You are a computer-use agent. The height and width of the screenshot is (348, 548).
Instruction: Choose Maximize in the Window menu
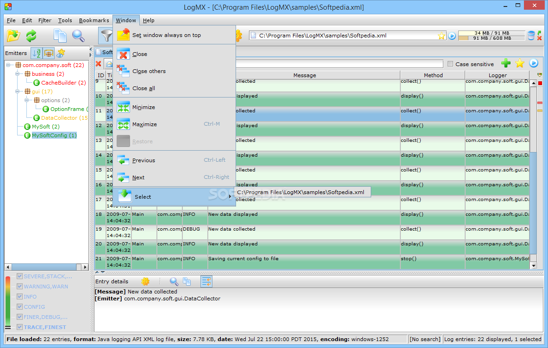coord(174,124)
